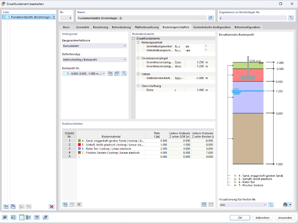Open the Visualisierung für Knoten dropdown showing Alle

(243, 205)
